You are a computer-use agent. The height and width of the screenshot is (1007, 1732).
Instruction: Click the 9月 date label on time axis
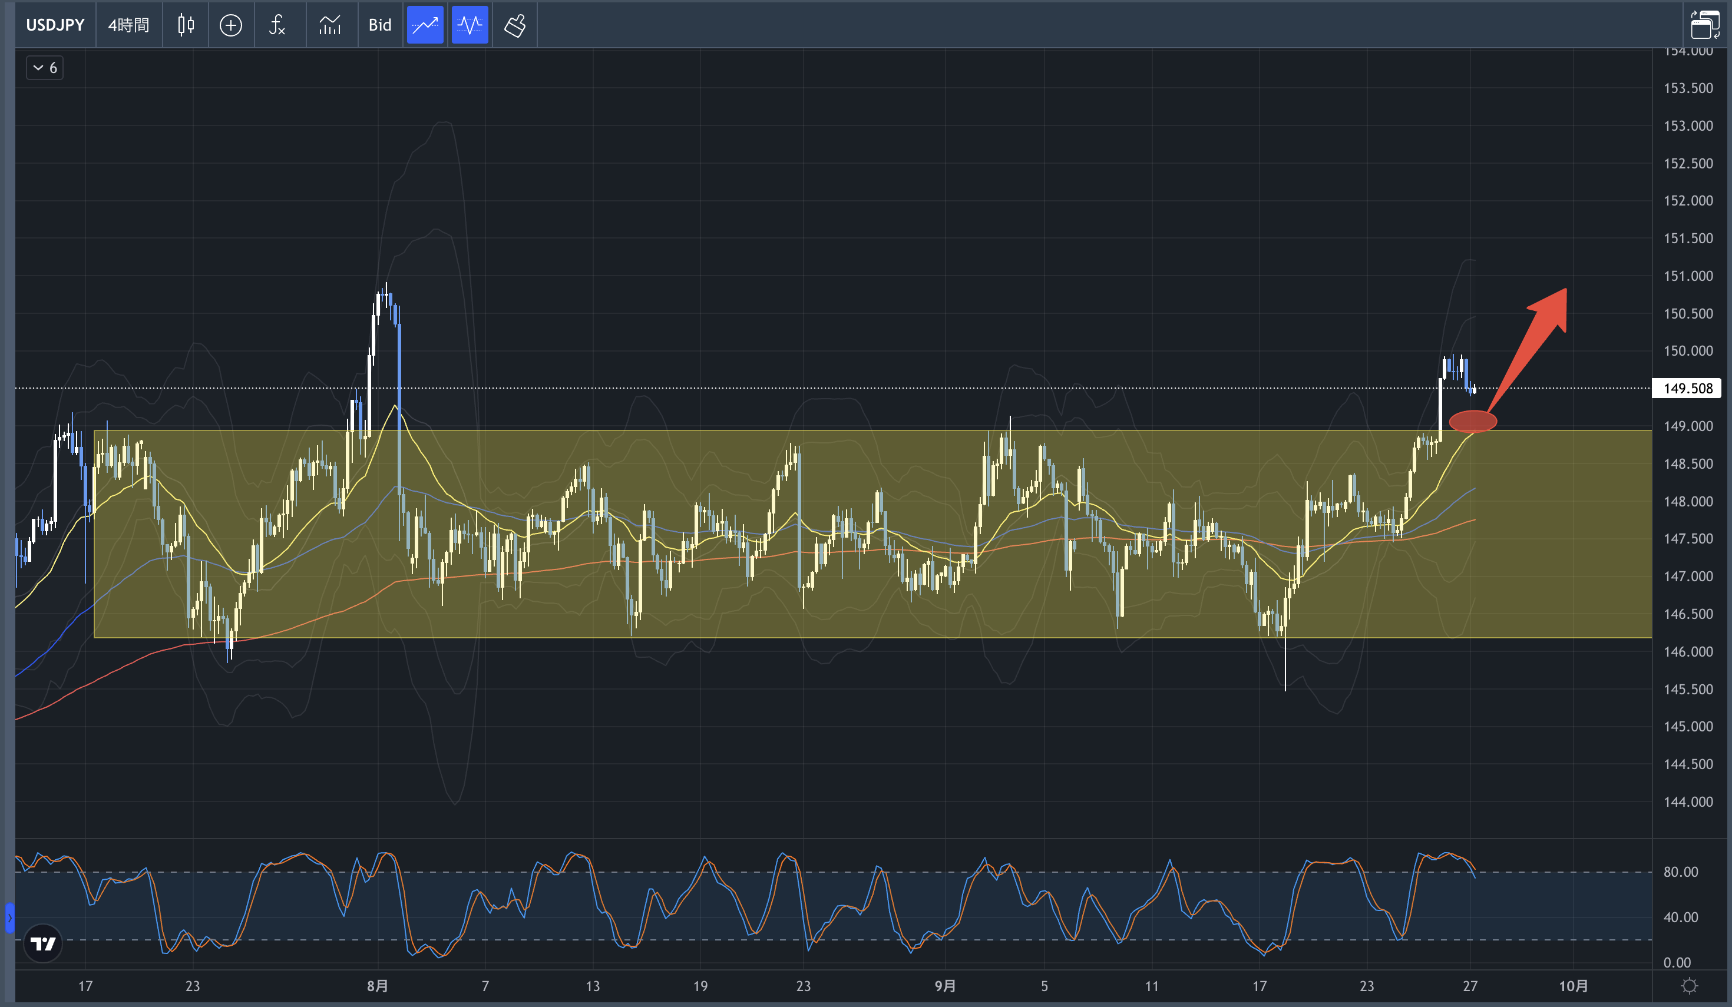[x=945, y=986]
